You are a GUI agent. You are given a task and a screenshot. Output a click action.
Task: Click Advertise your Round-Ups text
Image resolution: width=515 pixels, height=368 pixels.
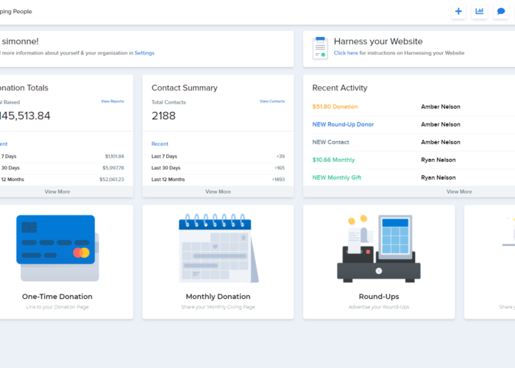pyautogui.click(x=379, y=307)
